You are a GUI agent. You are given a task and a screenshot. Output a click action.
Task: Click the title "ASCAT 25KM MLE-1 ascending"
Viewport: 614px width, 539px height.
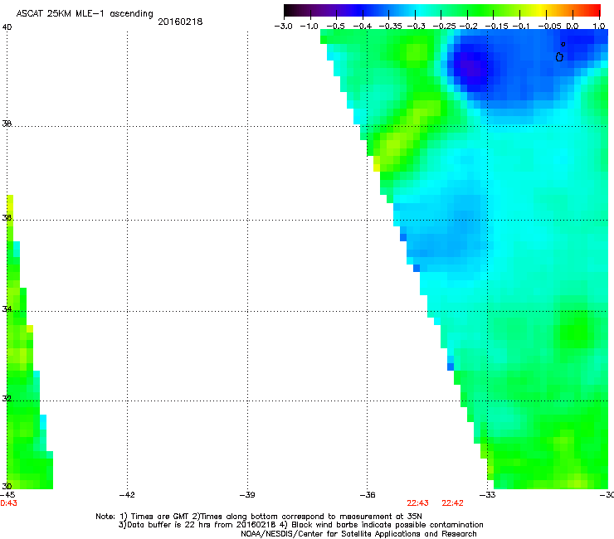tap(85, 14)
